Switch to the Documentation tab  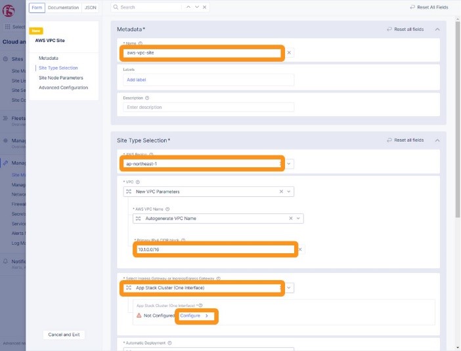(63, 8)
